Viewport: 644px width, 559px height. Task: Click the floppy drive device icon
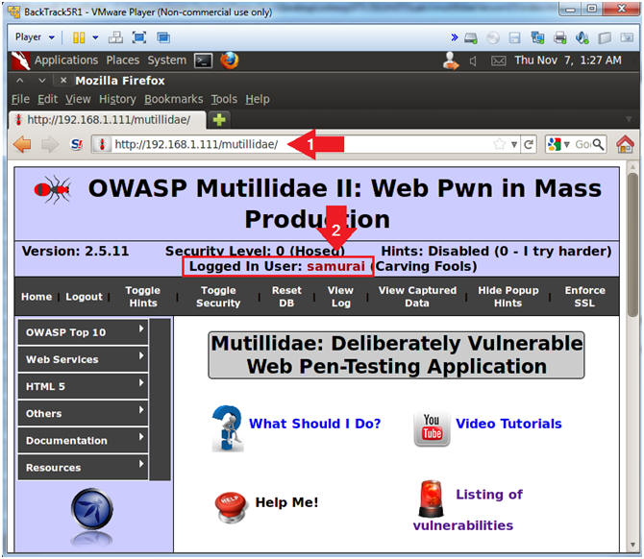(514, 38)
